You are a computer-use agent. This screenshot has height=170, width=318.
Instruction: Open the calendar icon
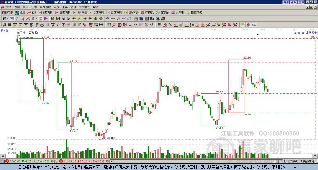136,19
